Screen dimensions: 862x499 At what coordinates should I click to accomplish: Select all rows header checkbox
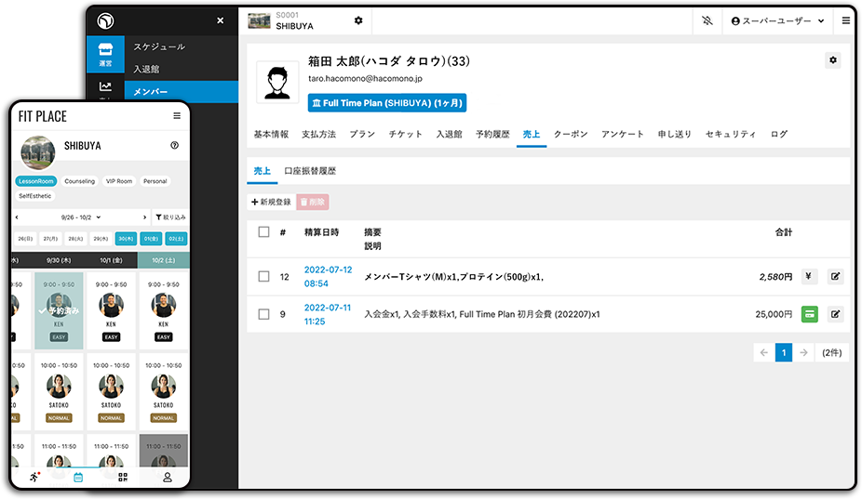[x=263, y=231]
